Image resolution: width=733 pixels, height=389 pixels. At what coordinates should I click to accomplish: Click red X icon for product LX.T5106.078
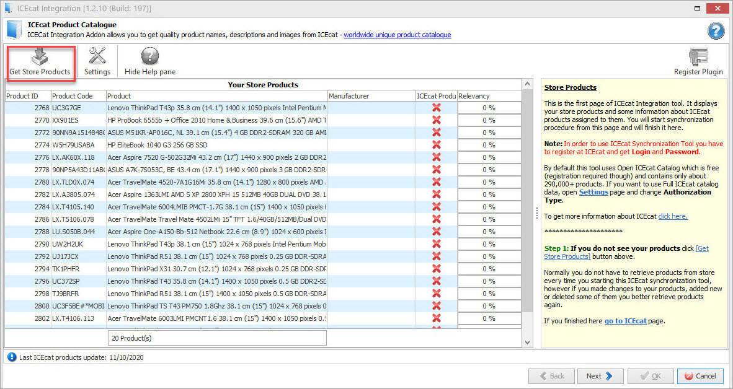pos(437,219)
